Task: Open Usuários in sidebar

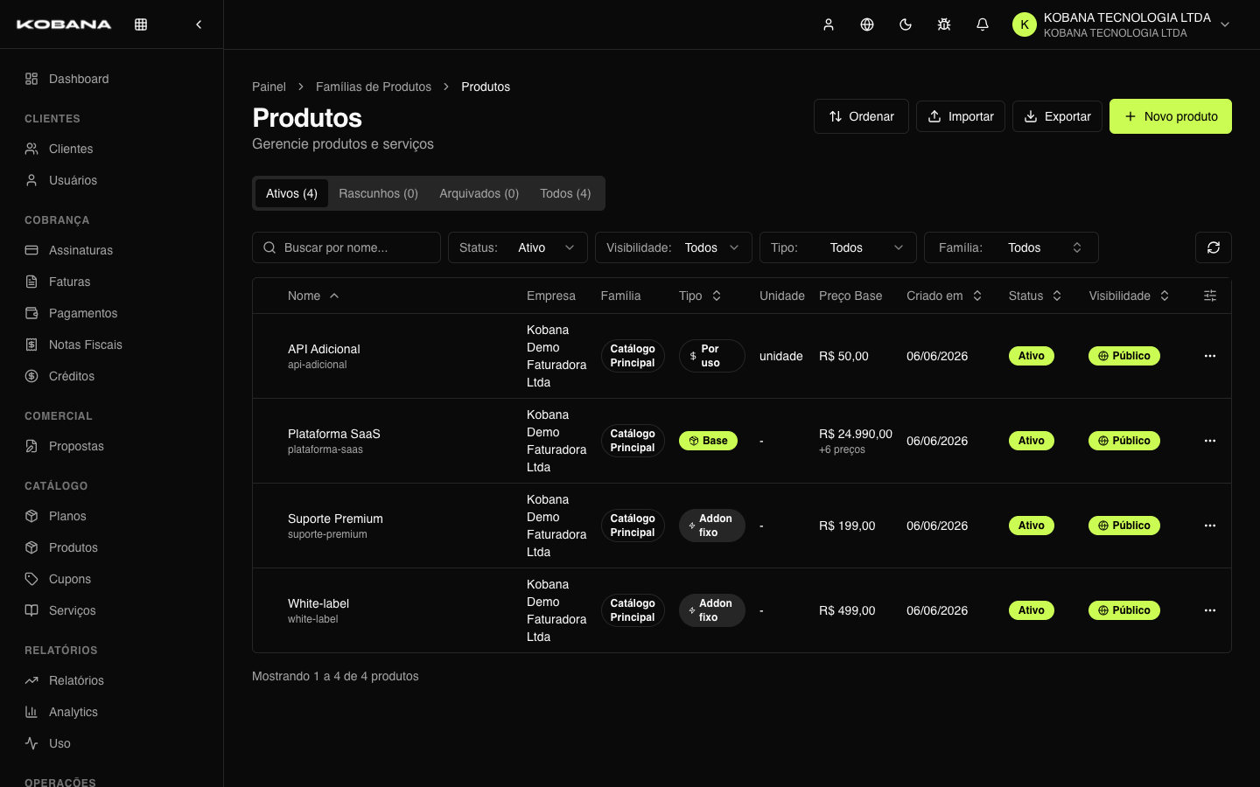Action: pyautogui.click(x=112, y=180)
